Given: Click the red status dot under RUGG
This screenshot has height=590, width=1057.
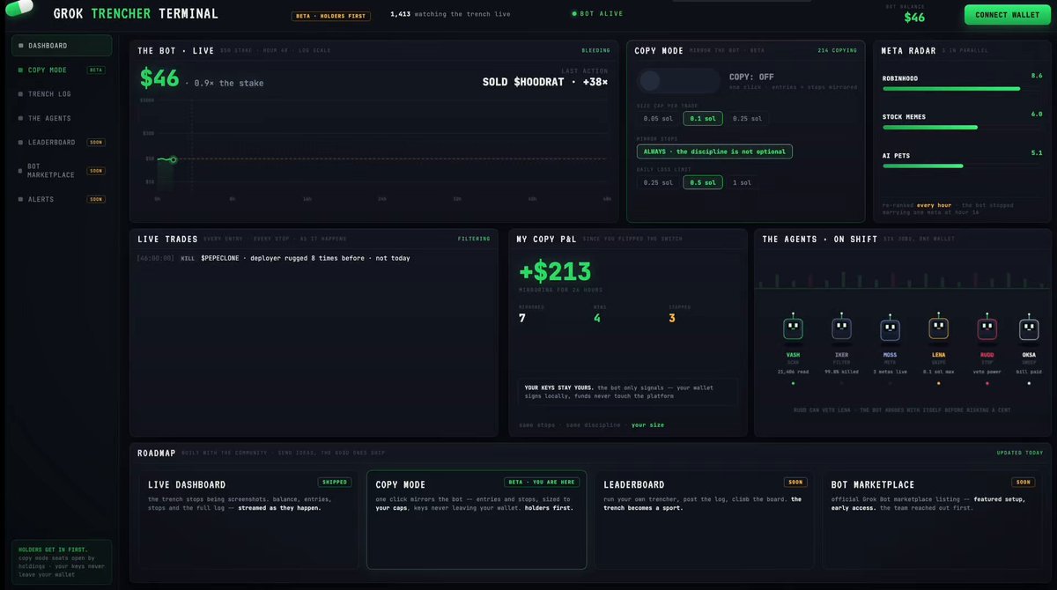Looking at the screenshot, I should coord(987,383).
